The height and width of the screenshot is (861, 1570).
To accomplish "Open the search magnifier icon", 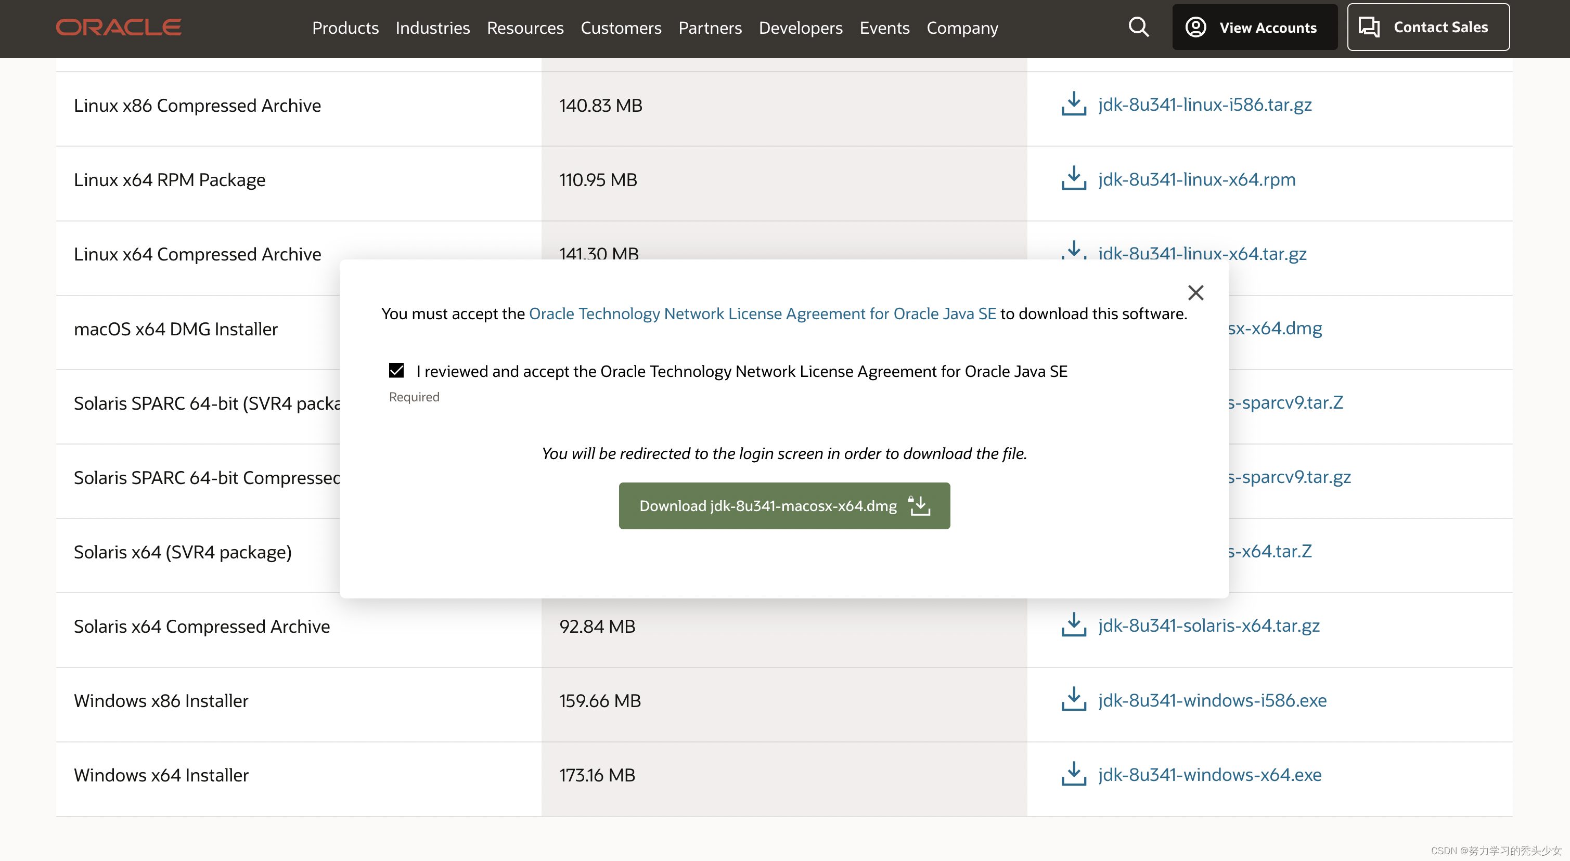I will [1138, 28].
